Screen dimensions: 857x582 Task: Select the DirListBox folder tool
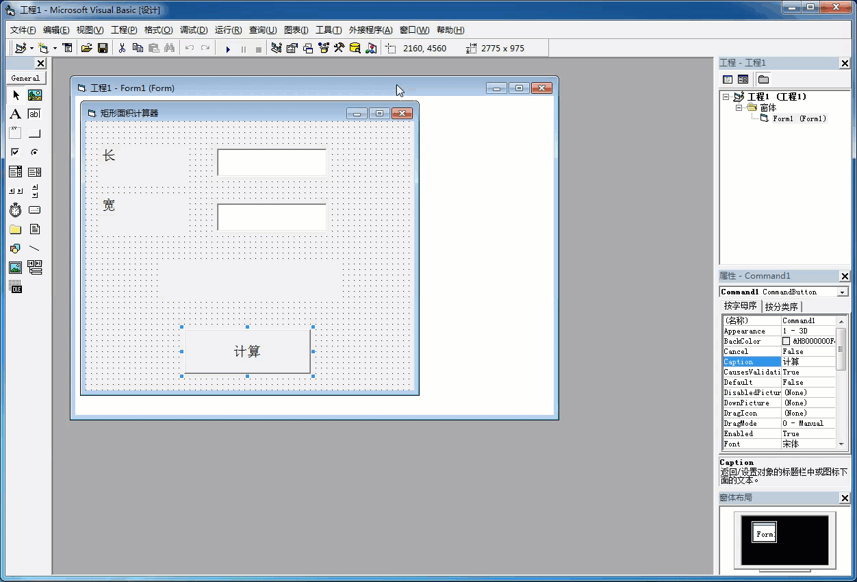click(x=15, y=229)
